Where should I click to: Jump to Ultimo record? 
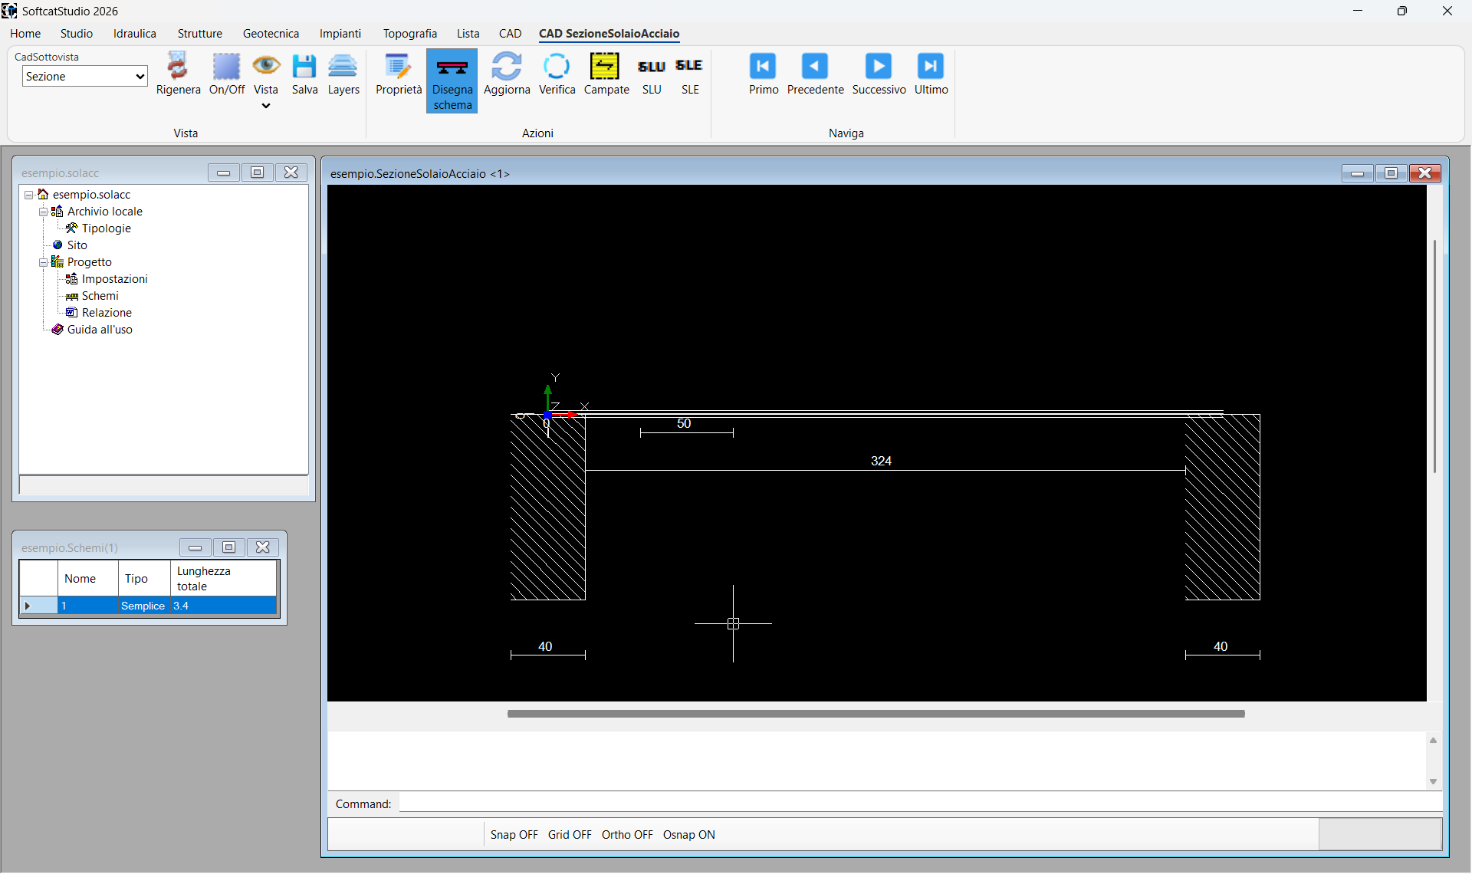[931, 74]
